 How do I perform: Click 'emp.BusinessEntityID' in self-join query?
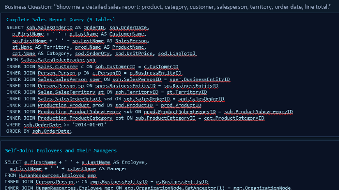(119, 182)
